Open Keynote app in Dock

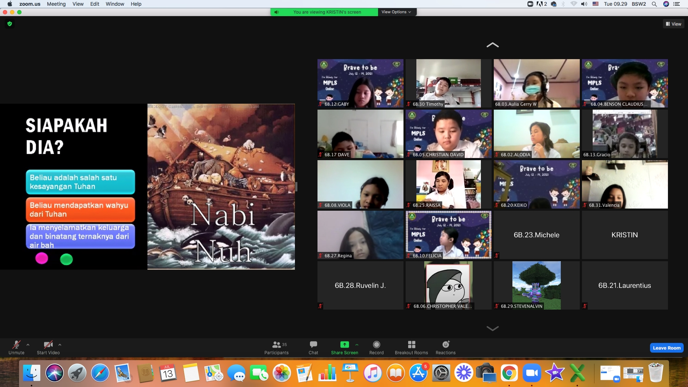[350, 373]
